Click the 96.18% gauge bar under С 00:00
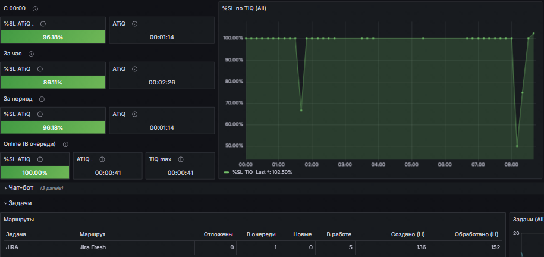This screenshot has width=544, height=257. tap(53, 37)
